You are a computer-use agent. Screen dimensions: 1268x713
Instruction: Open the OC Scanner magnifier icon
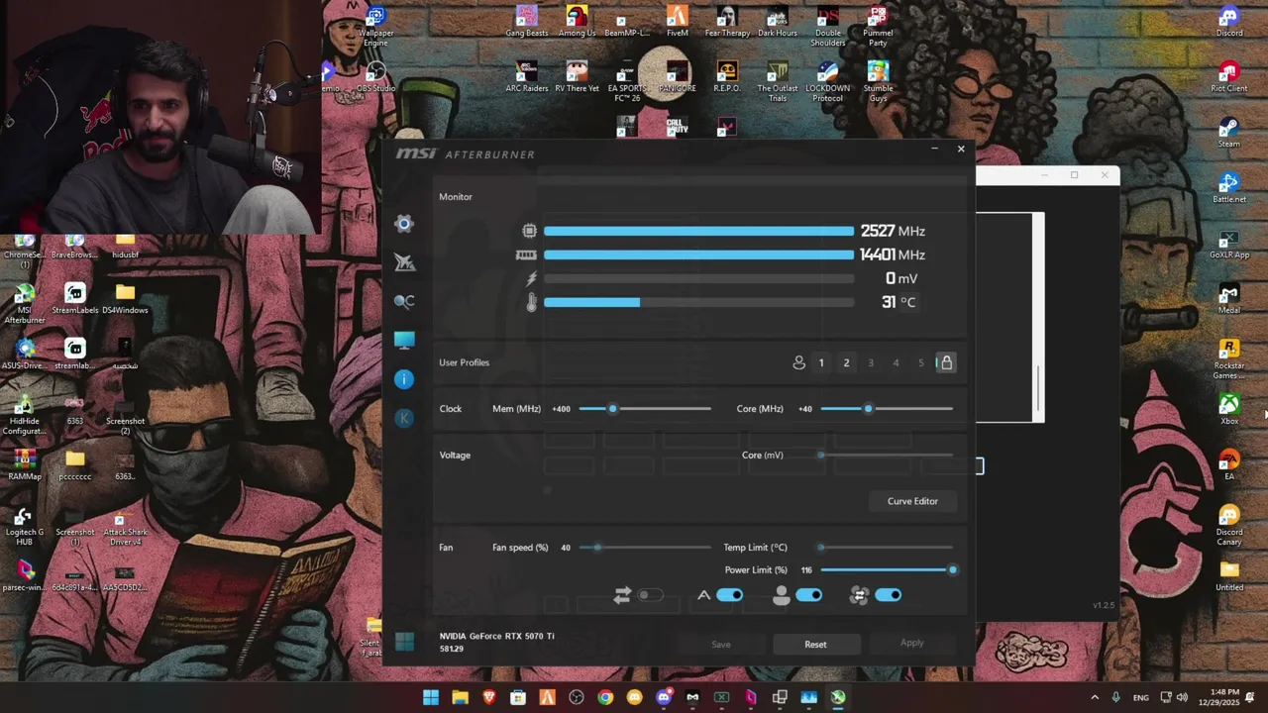[x=403, y=301]
